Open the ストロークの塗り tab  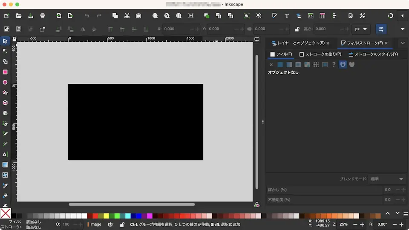[x=320, y=55]
